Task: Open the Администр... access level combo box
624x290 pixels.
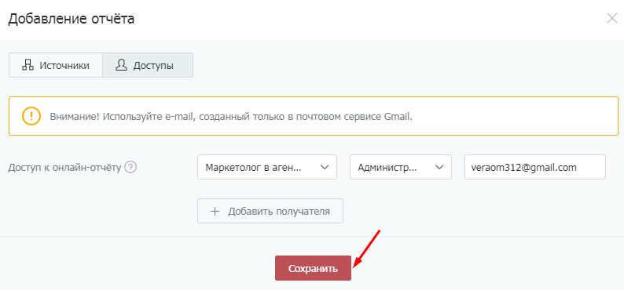Action: tap(401, 167)
